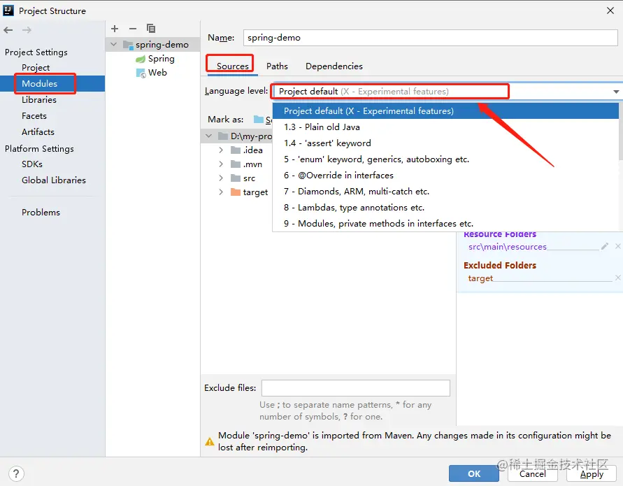623x486 pixels.
Task: Click the forward navigation arrow
Action: pos(27,30)
